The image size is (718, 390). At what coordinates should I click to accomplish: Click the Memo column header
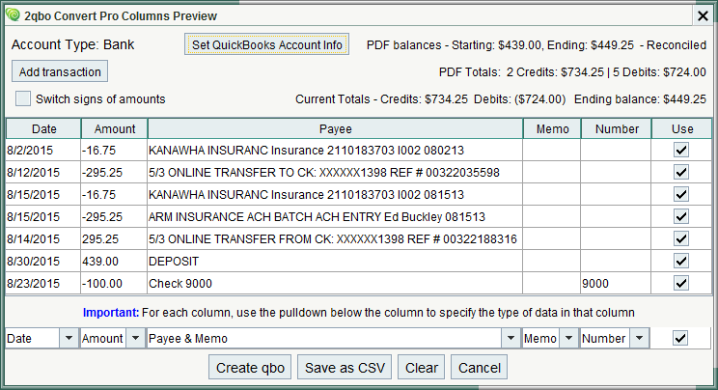pos(552,128)
